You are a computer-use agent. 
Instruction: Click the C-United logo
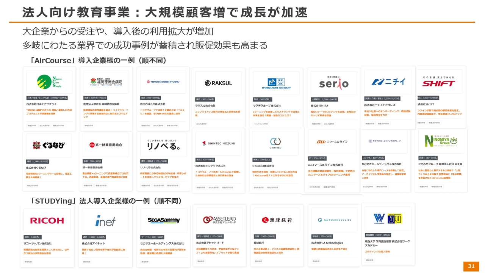pyautogui.click(x=275, y=143)
